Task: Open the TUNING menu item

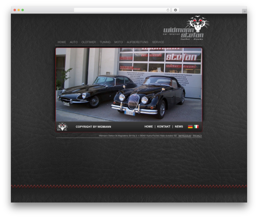Action: pyautogui.click(x=105, y=42)
